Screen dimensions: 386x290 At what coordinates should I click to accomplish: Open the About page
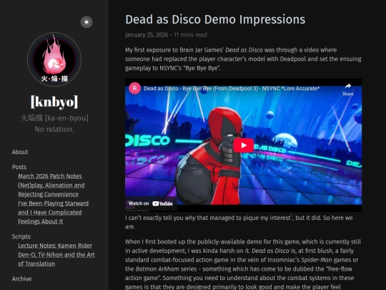coord(20,152)
